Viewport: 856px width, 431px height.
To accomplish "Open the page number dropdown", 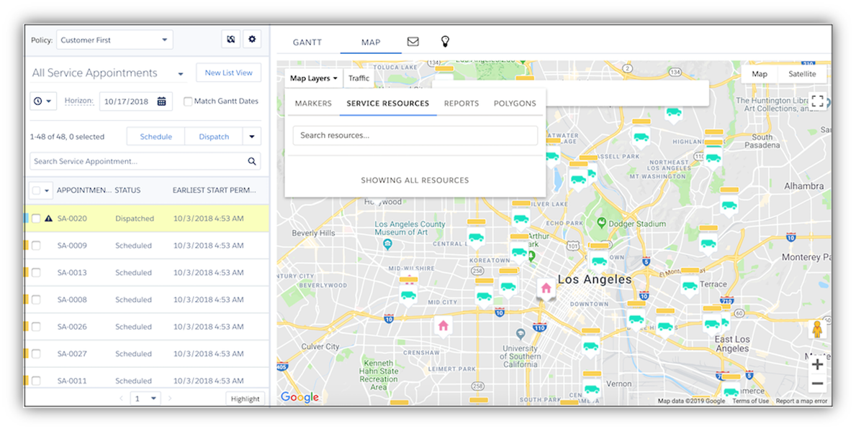I will (145, 398).
